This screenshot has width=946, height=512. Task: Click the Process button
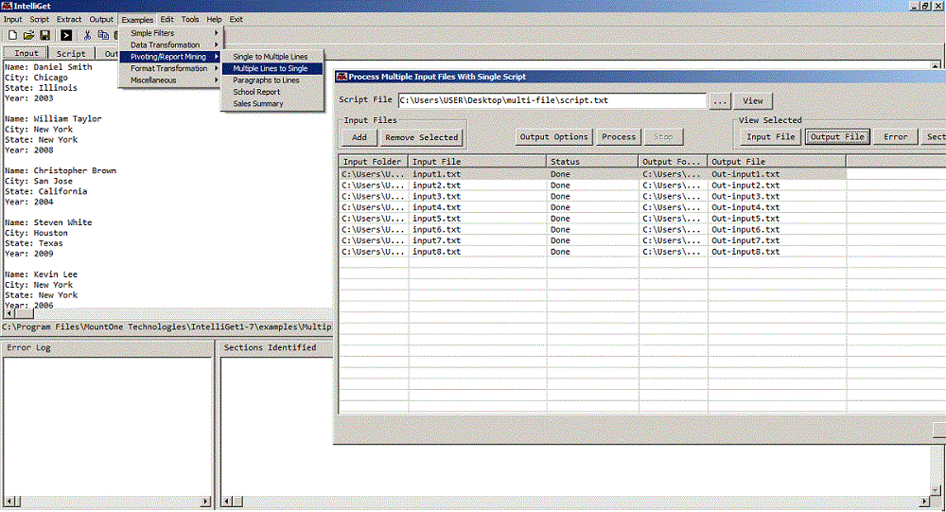pyautogui.click(x=619, y=137)
